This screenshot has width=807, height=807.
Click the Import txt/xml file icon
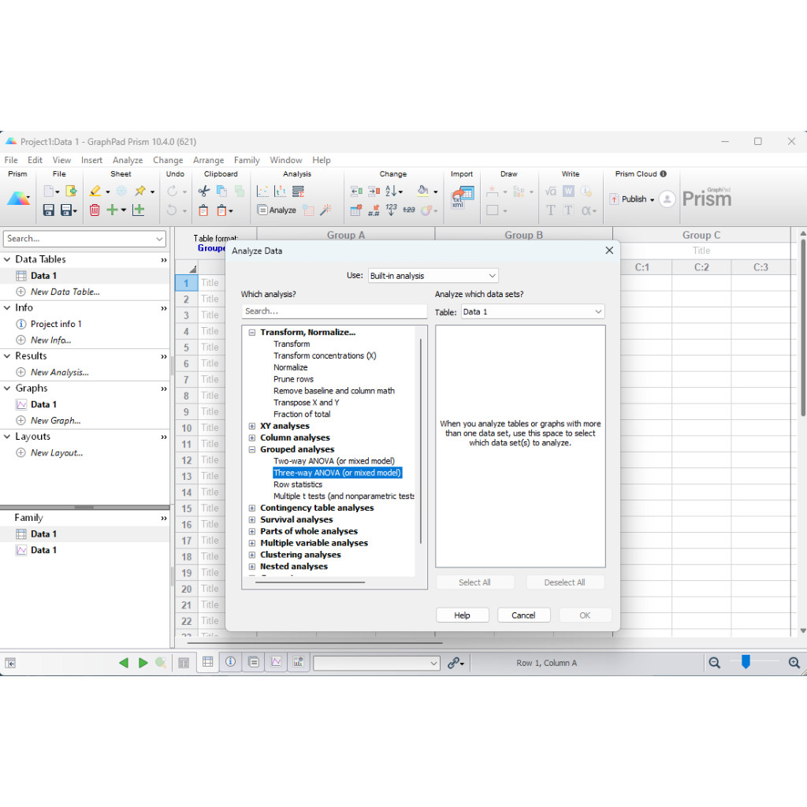click(x=463, y=198)
